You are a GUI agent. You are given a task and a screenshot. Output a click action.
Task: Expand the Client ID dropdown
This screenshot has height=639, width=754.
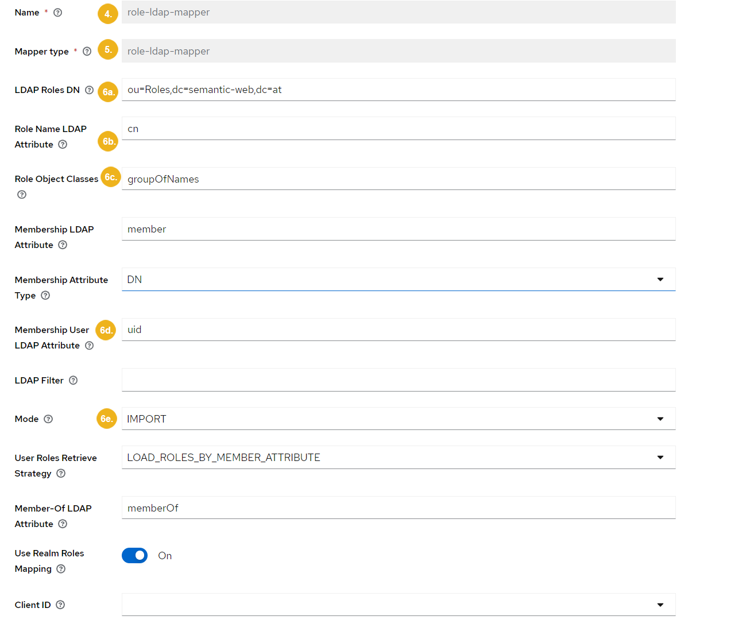tap(661, 605)
